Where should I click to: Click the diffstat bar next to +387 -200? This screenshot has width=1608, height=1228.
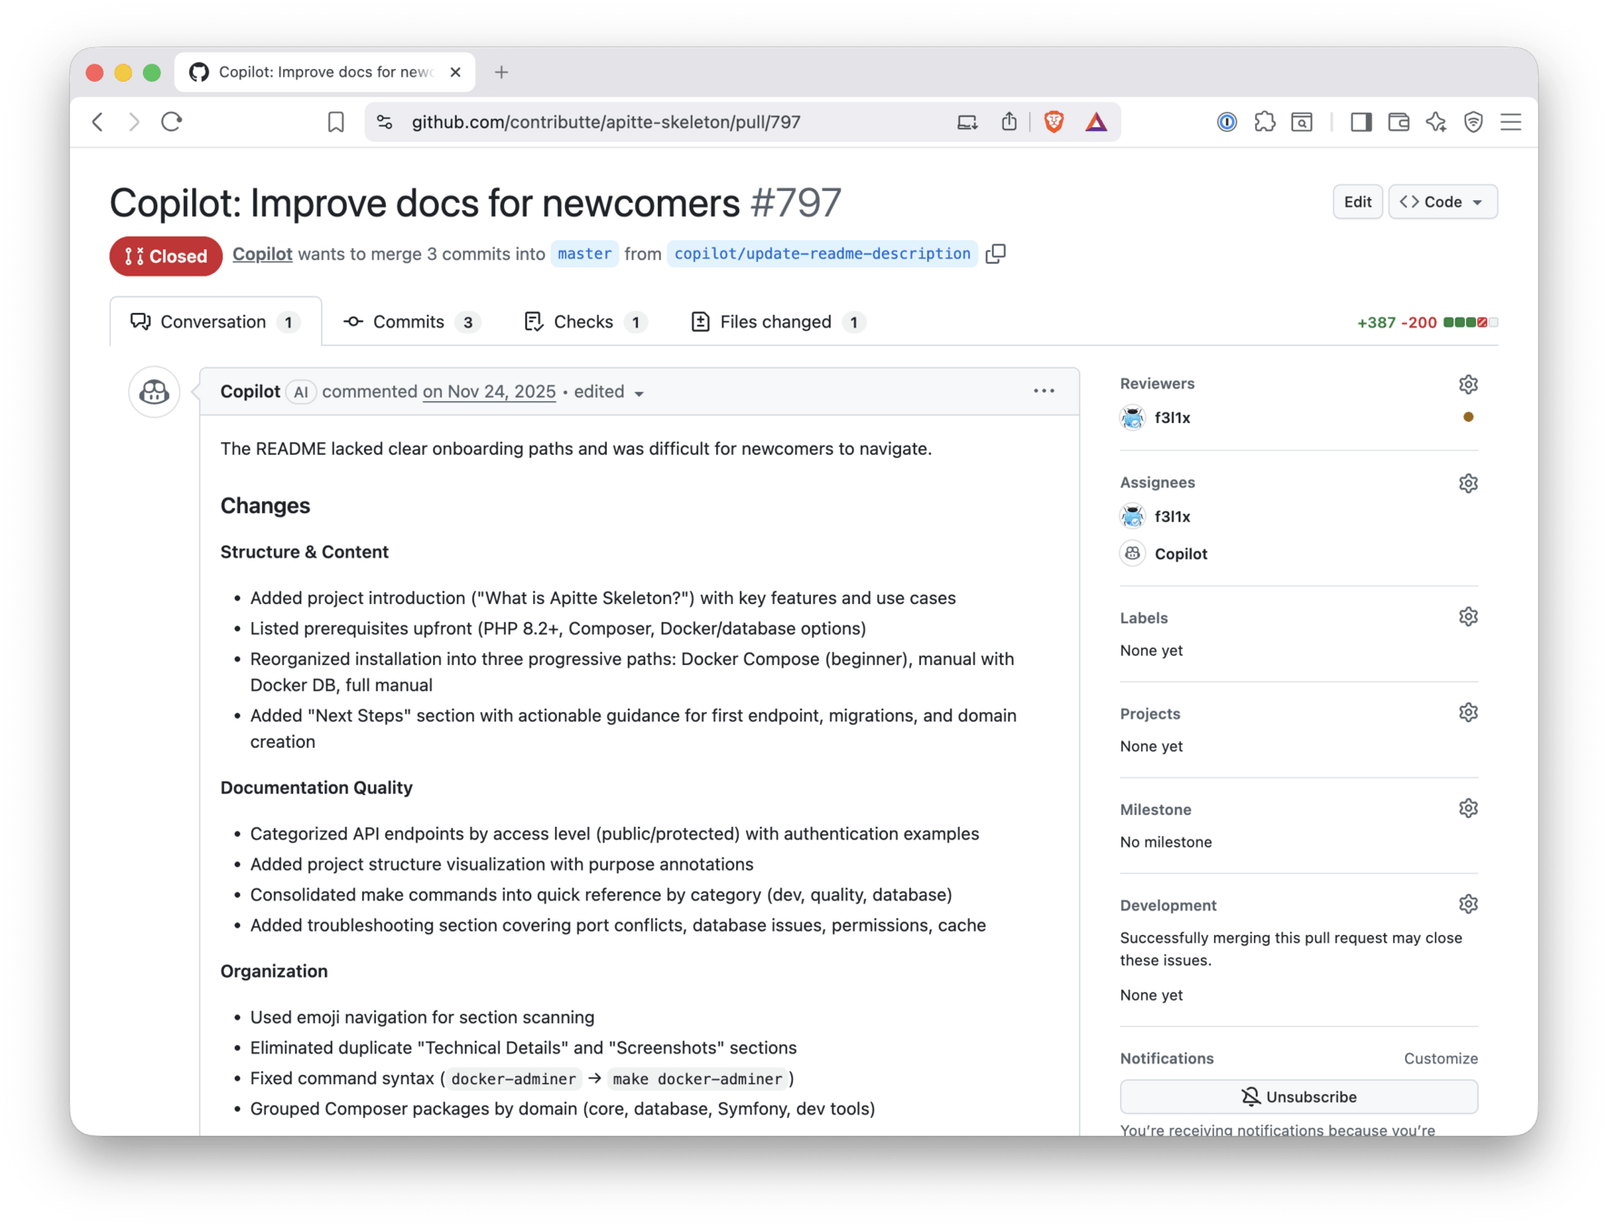point(1471,323)
